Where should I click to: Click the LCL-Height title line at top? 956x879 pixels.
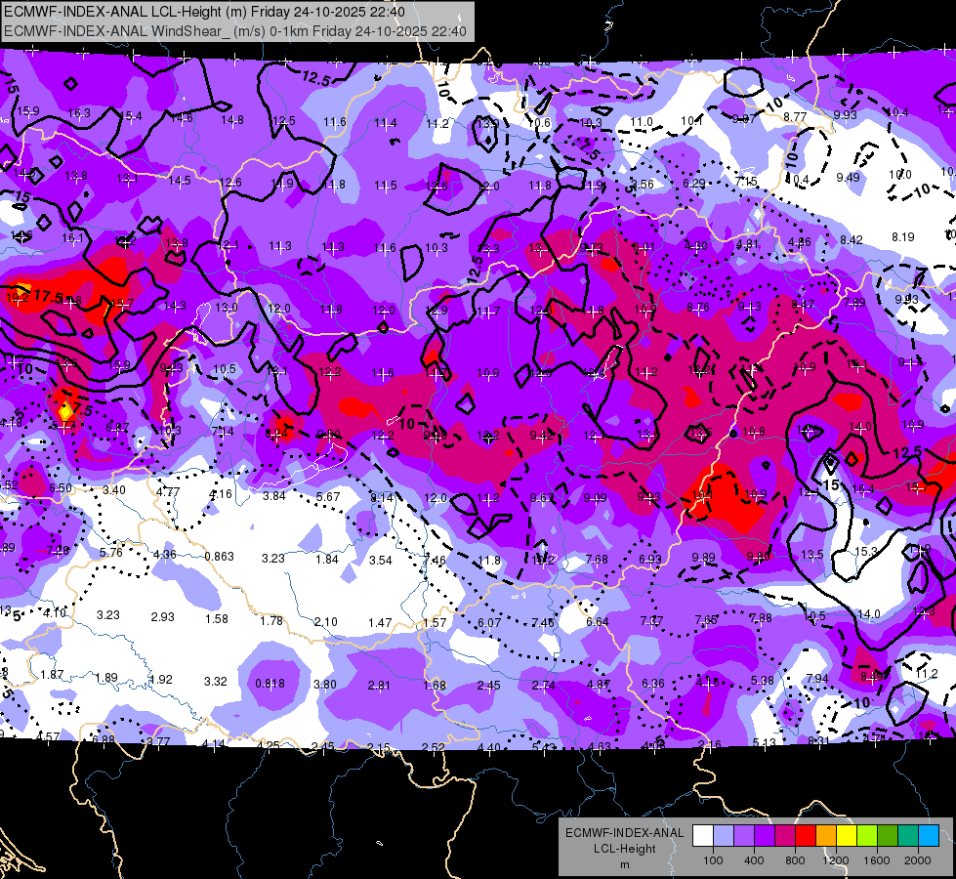204,12
